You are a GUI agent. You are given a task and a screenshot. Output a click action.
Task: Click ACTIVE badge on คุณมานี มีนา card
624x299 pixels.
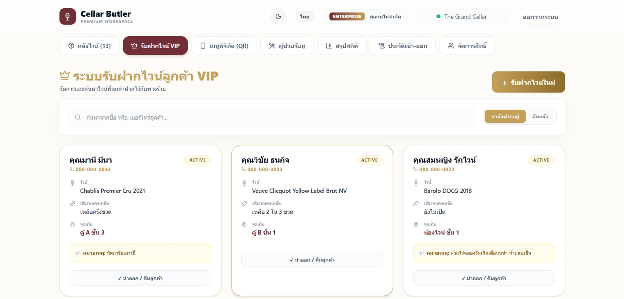(197, 160)
